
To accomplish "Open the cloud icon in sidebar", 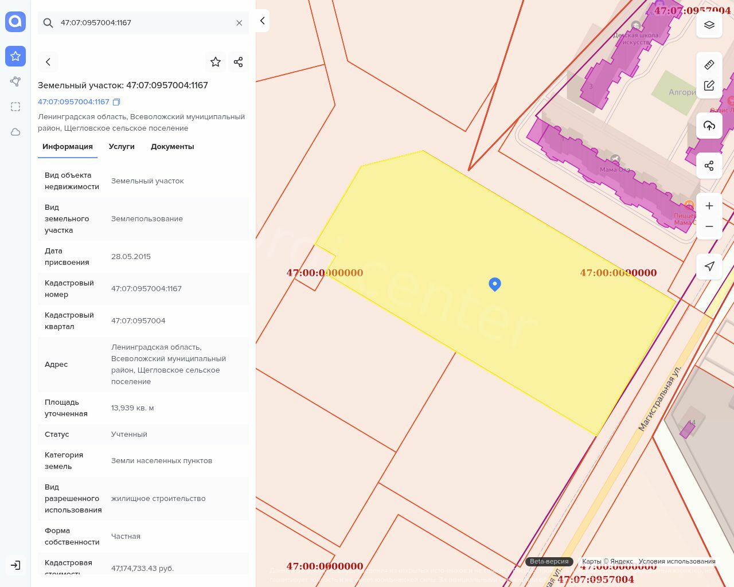I will 15,132.
